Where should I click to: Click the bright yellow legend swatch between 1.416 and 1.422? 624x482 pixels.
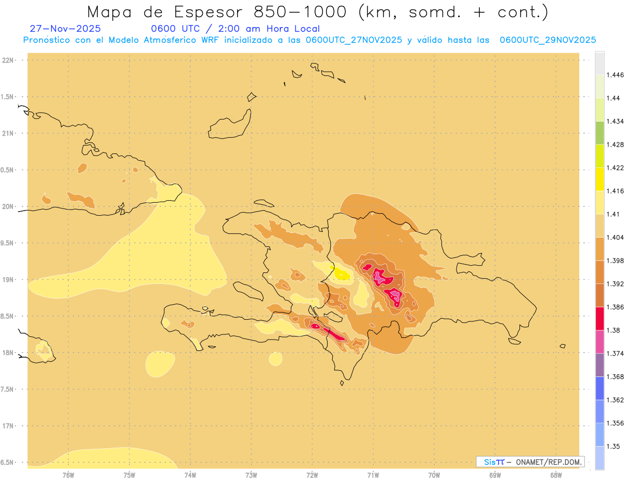click(600, 179)
